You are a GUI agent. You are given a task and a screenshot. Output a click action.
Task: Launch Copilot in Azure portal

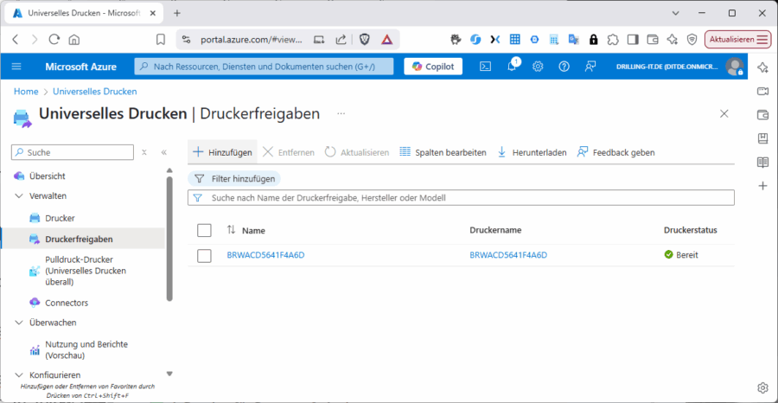coord(433,67)
